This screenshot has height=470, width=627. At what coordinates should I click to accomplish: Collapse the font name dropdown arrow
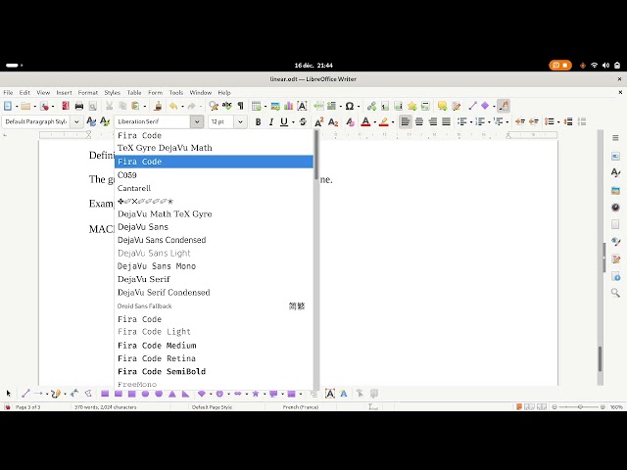tap(197, 121)
